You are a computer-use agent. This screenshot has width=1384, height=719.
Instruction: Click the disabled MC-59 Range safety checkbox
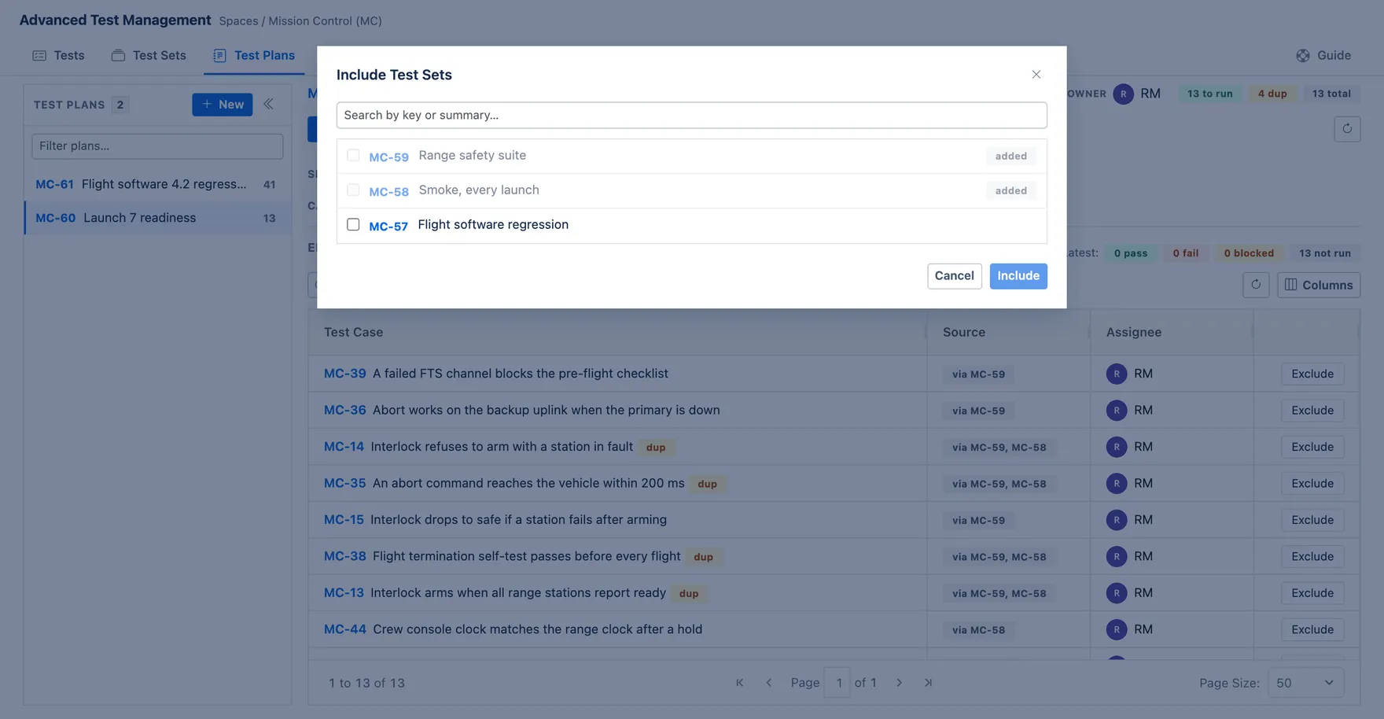coord(353,155)
